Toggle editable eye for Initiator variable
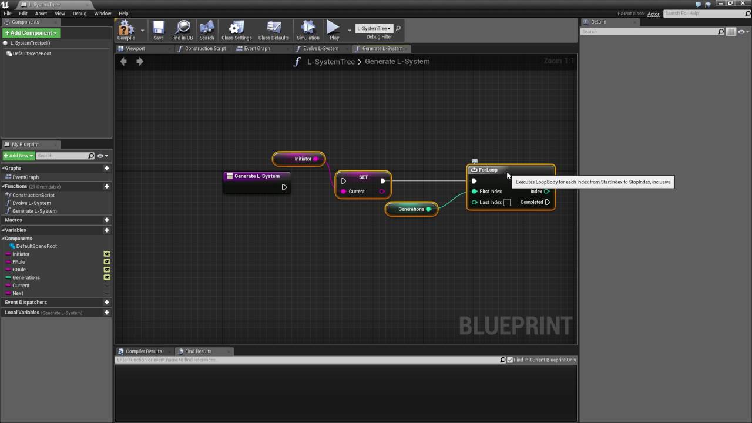Screen dimensions: 752x423 click(x=107, y=254)
